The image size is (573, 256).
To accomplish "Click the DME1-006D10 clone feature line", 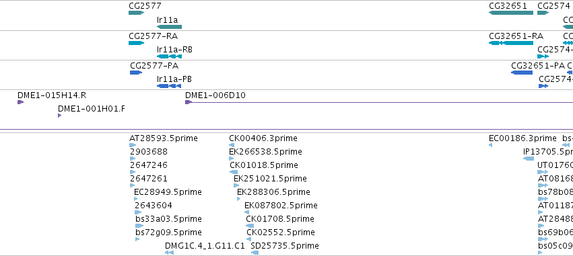I will [x=379, y=102].
